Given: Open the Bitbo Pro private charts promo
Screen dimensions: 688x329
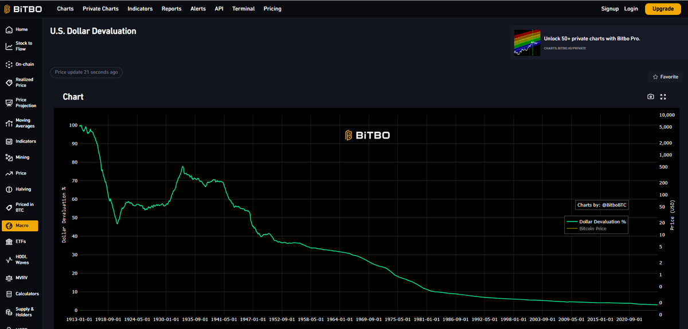Looking at the screenshot, I should [592, 38].
